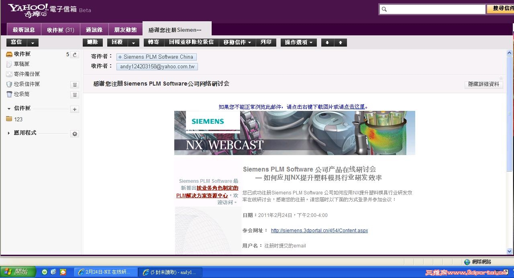This screenshot has width=514, height=278.
Task: Collapse the 信件匣 folders section
Action: [x=9, y=108]
